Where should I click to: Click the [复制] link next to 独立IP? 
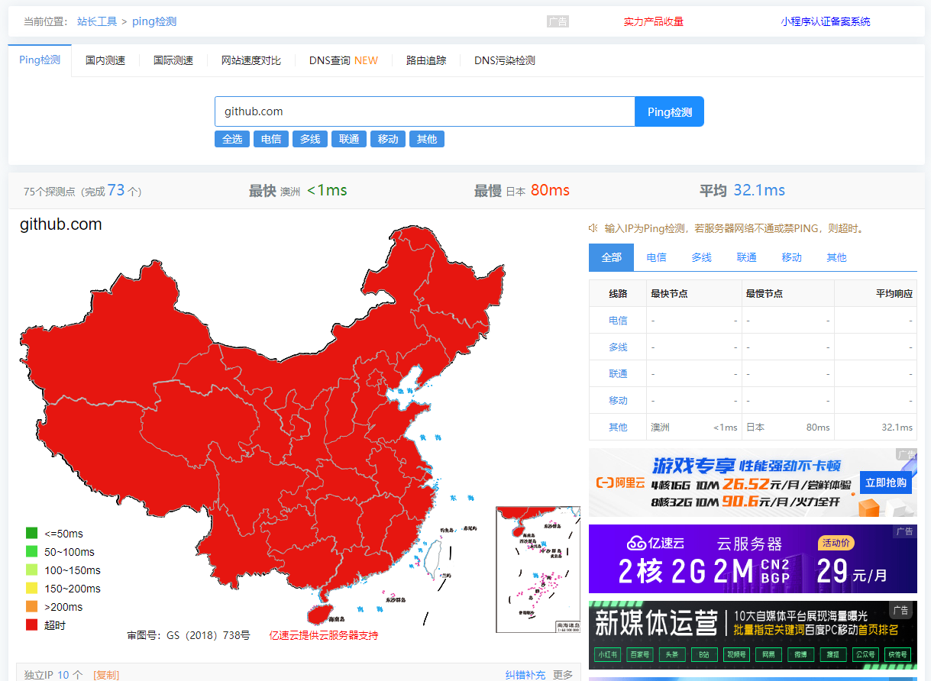point(106,675)
